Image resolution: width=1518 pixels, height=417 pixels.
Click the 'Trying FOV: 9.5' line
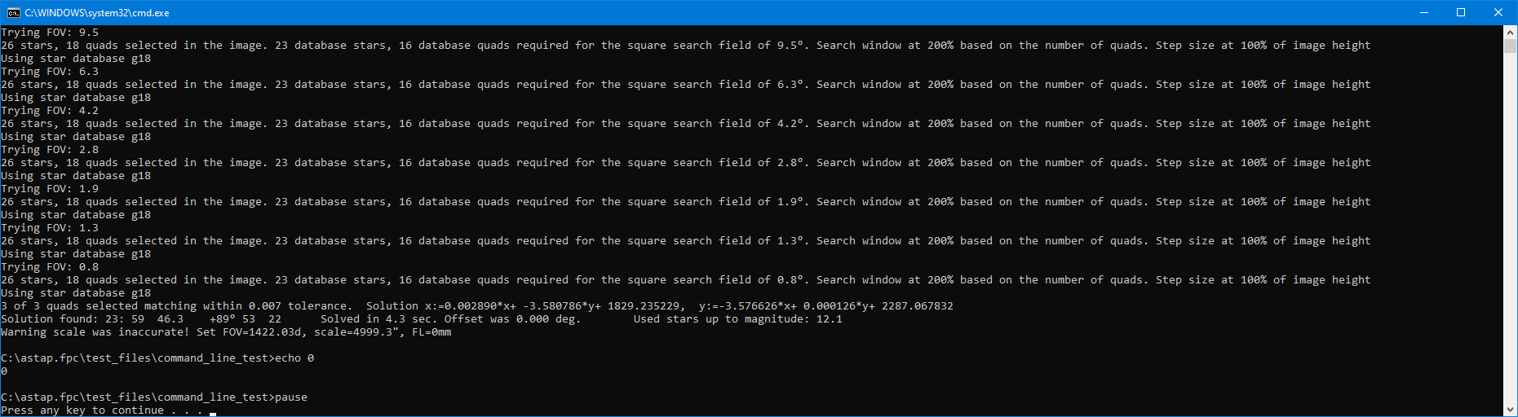[x=50, y=33]
